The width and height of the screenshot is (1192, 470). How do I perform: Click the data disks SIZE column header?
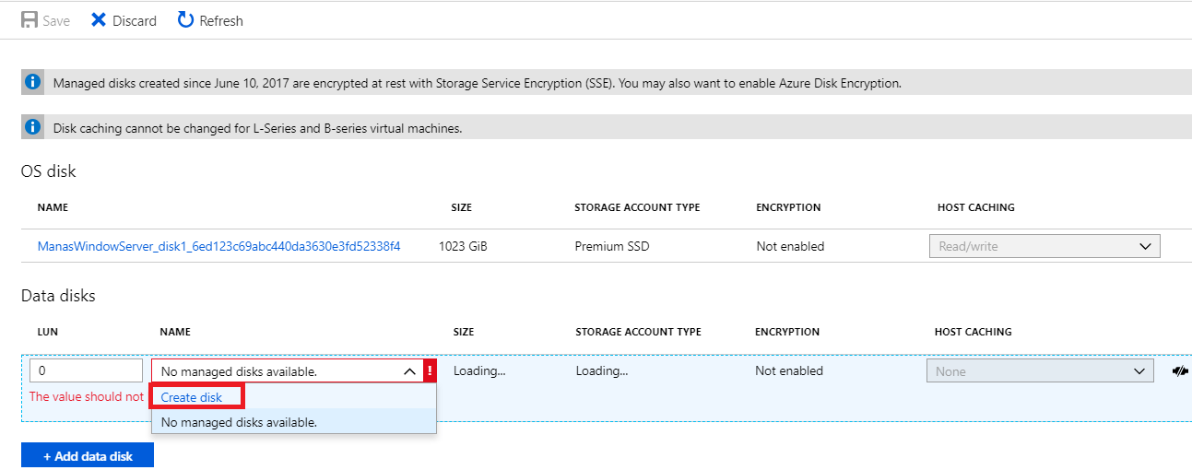point(464,332)
